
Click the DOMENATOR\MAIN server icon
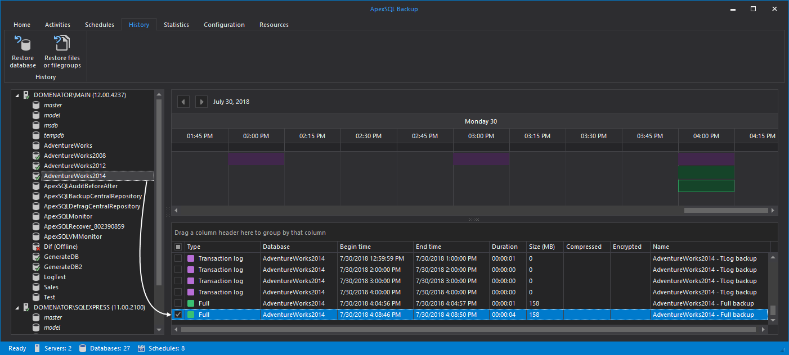(x=26, y=95)
